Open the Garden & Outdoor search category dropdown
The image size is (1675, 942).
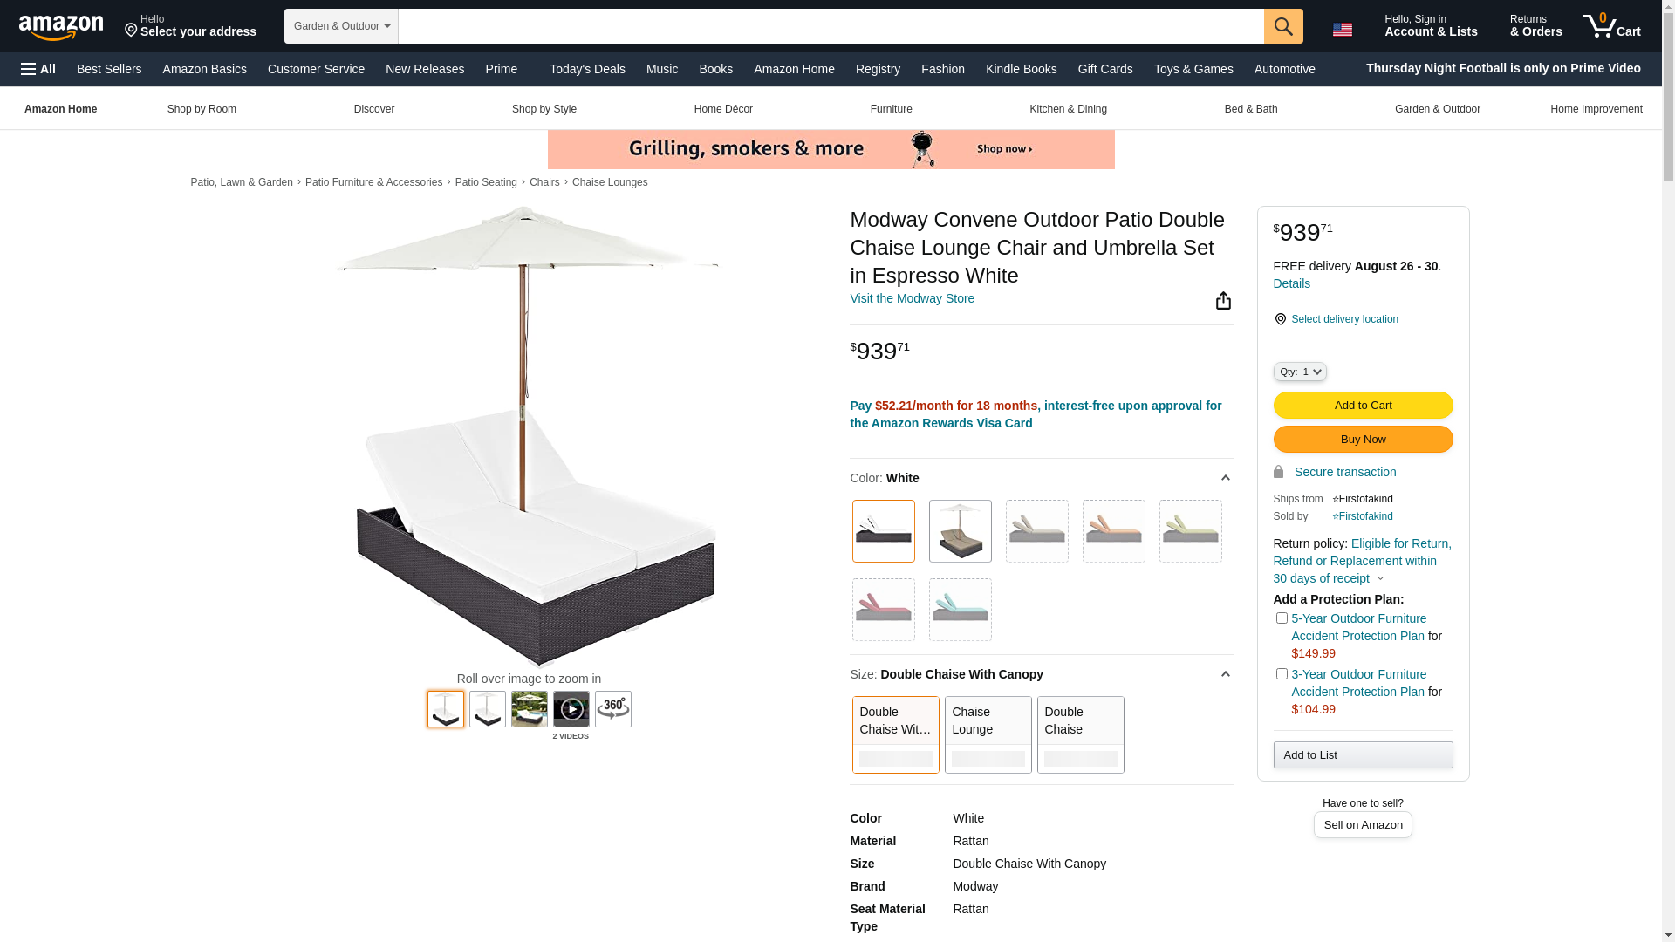341,26
